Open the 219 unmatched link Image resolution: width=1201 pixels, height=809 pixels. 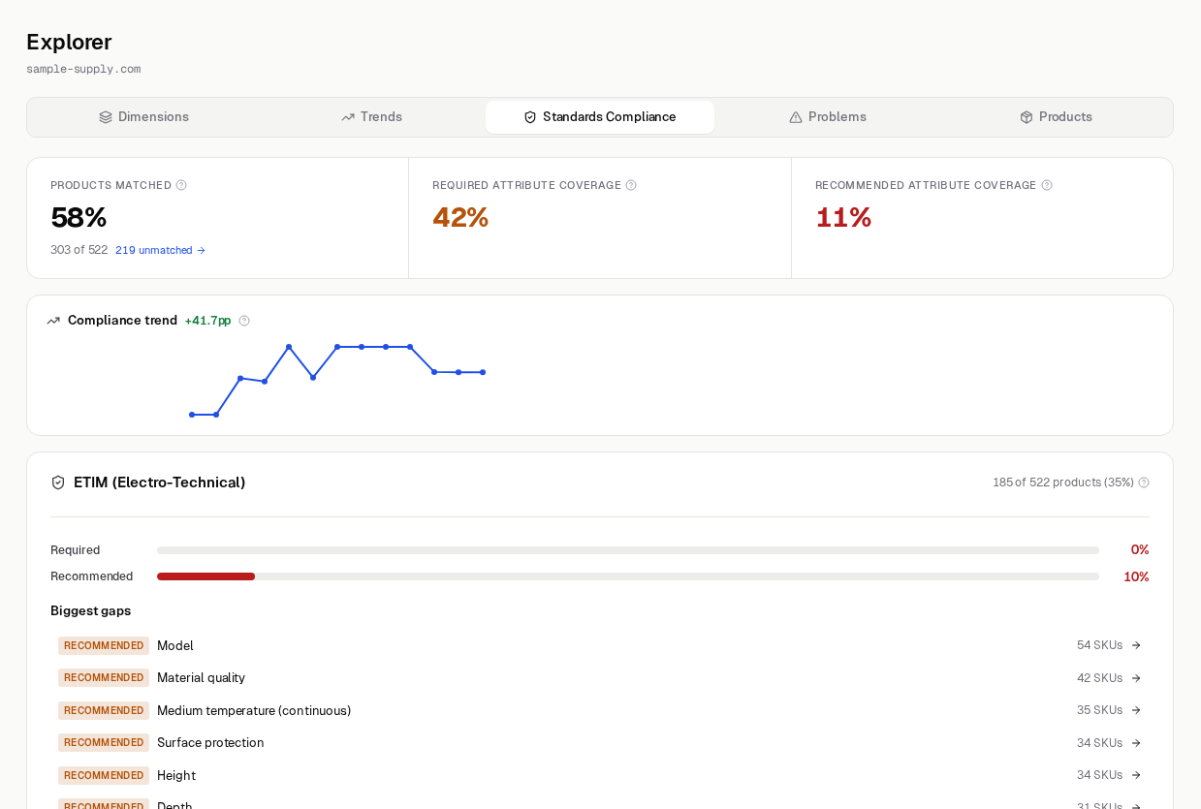tap(161, 250)
